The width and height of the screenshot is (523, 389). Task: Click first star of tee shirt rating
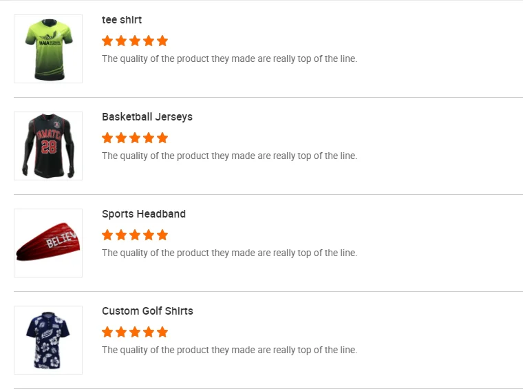107,41
